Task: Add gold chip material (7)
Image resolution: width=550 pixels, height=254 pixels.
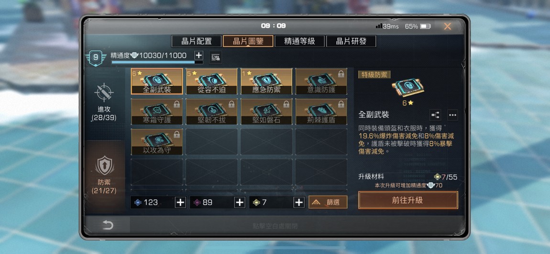Action: [299, 202]
